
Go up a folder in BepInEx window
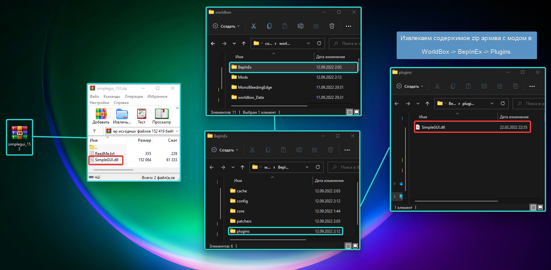[242, 167]
